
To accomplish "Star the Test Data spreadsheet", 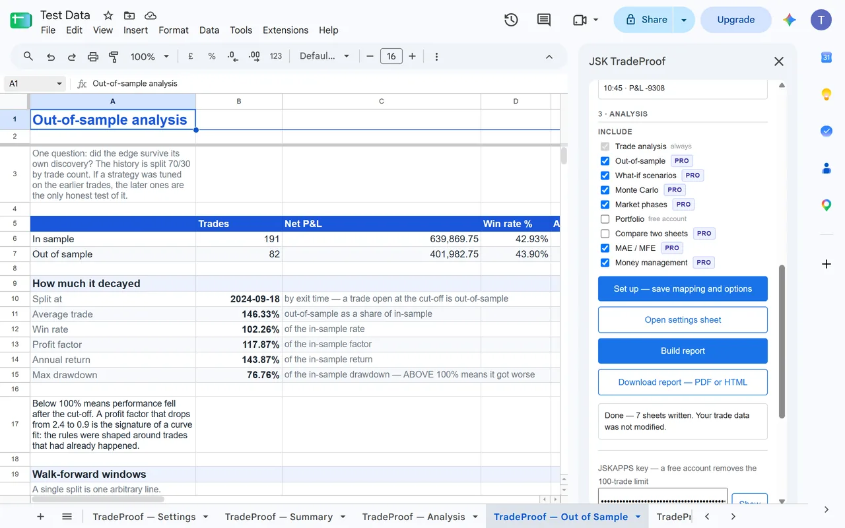I will click(108, 15).
